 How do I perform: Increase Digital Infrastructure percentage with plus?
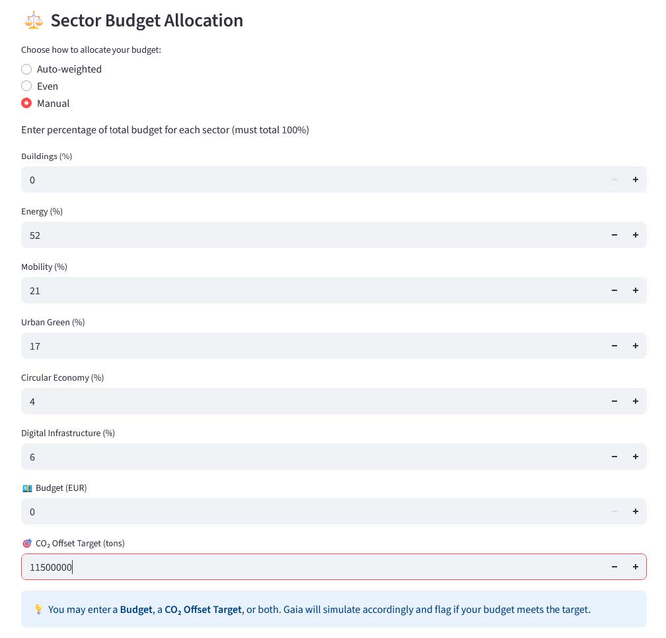point(636,457)
